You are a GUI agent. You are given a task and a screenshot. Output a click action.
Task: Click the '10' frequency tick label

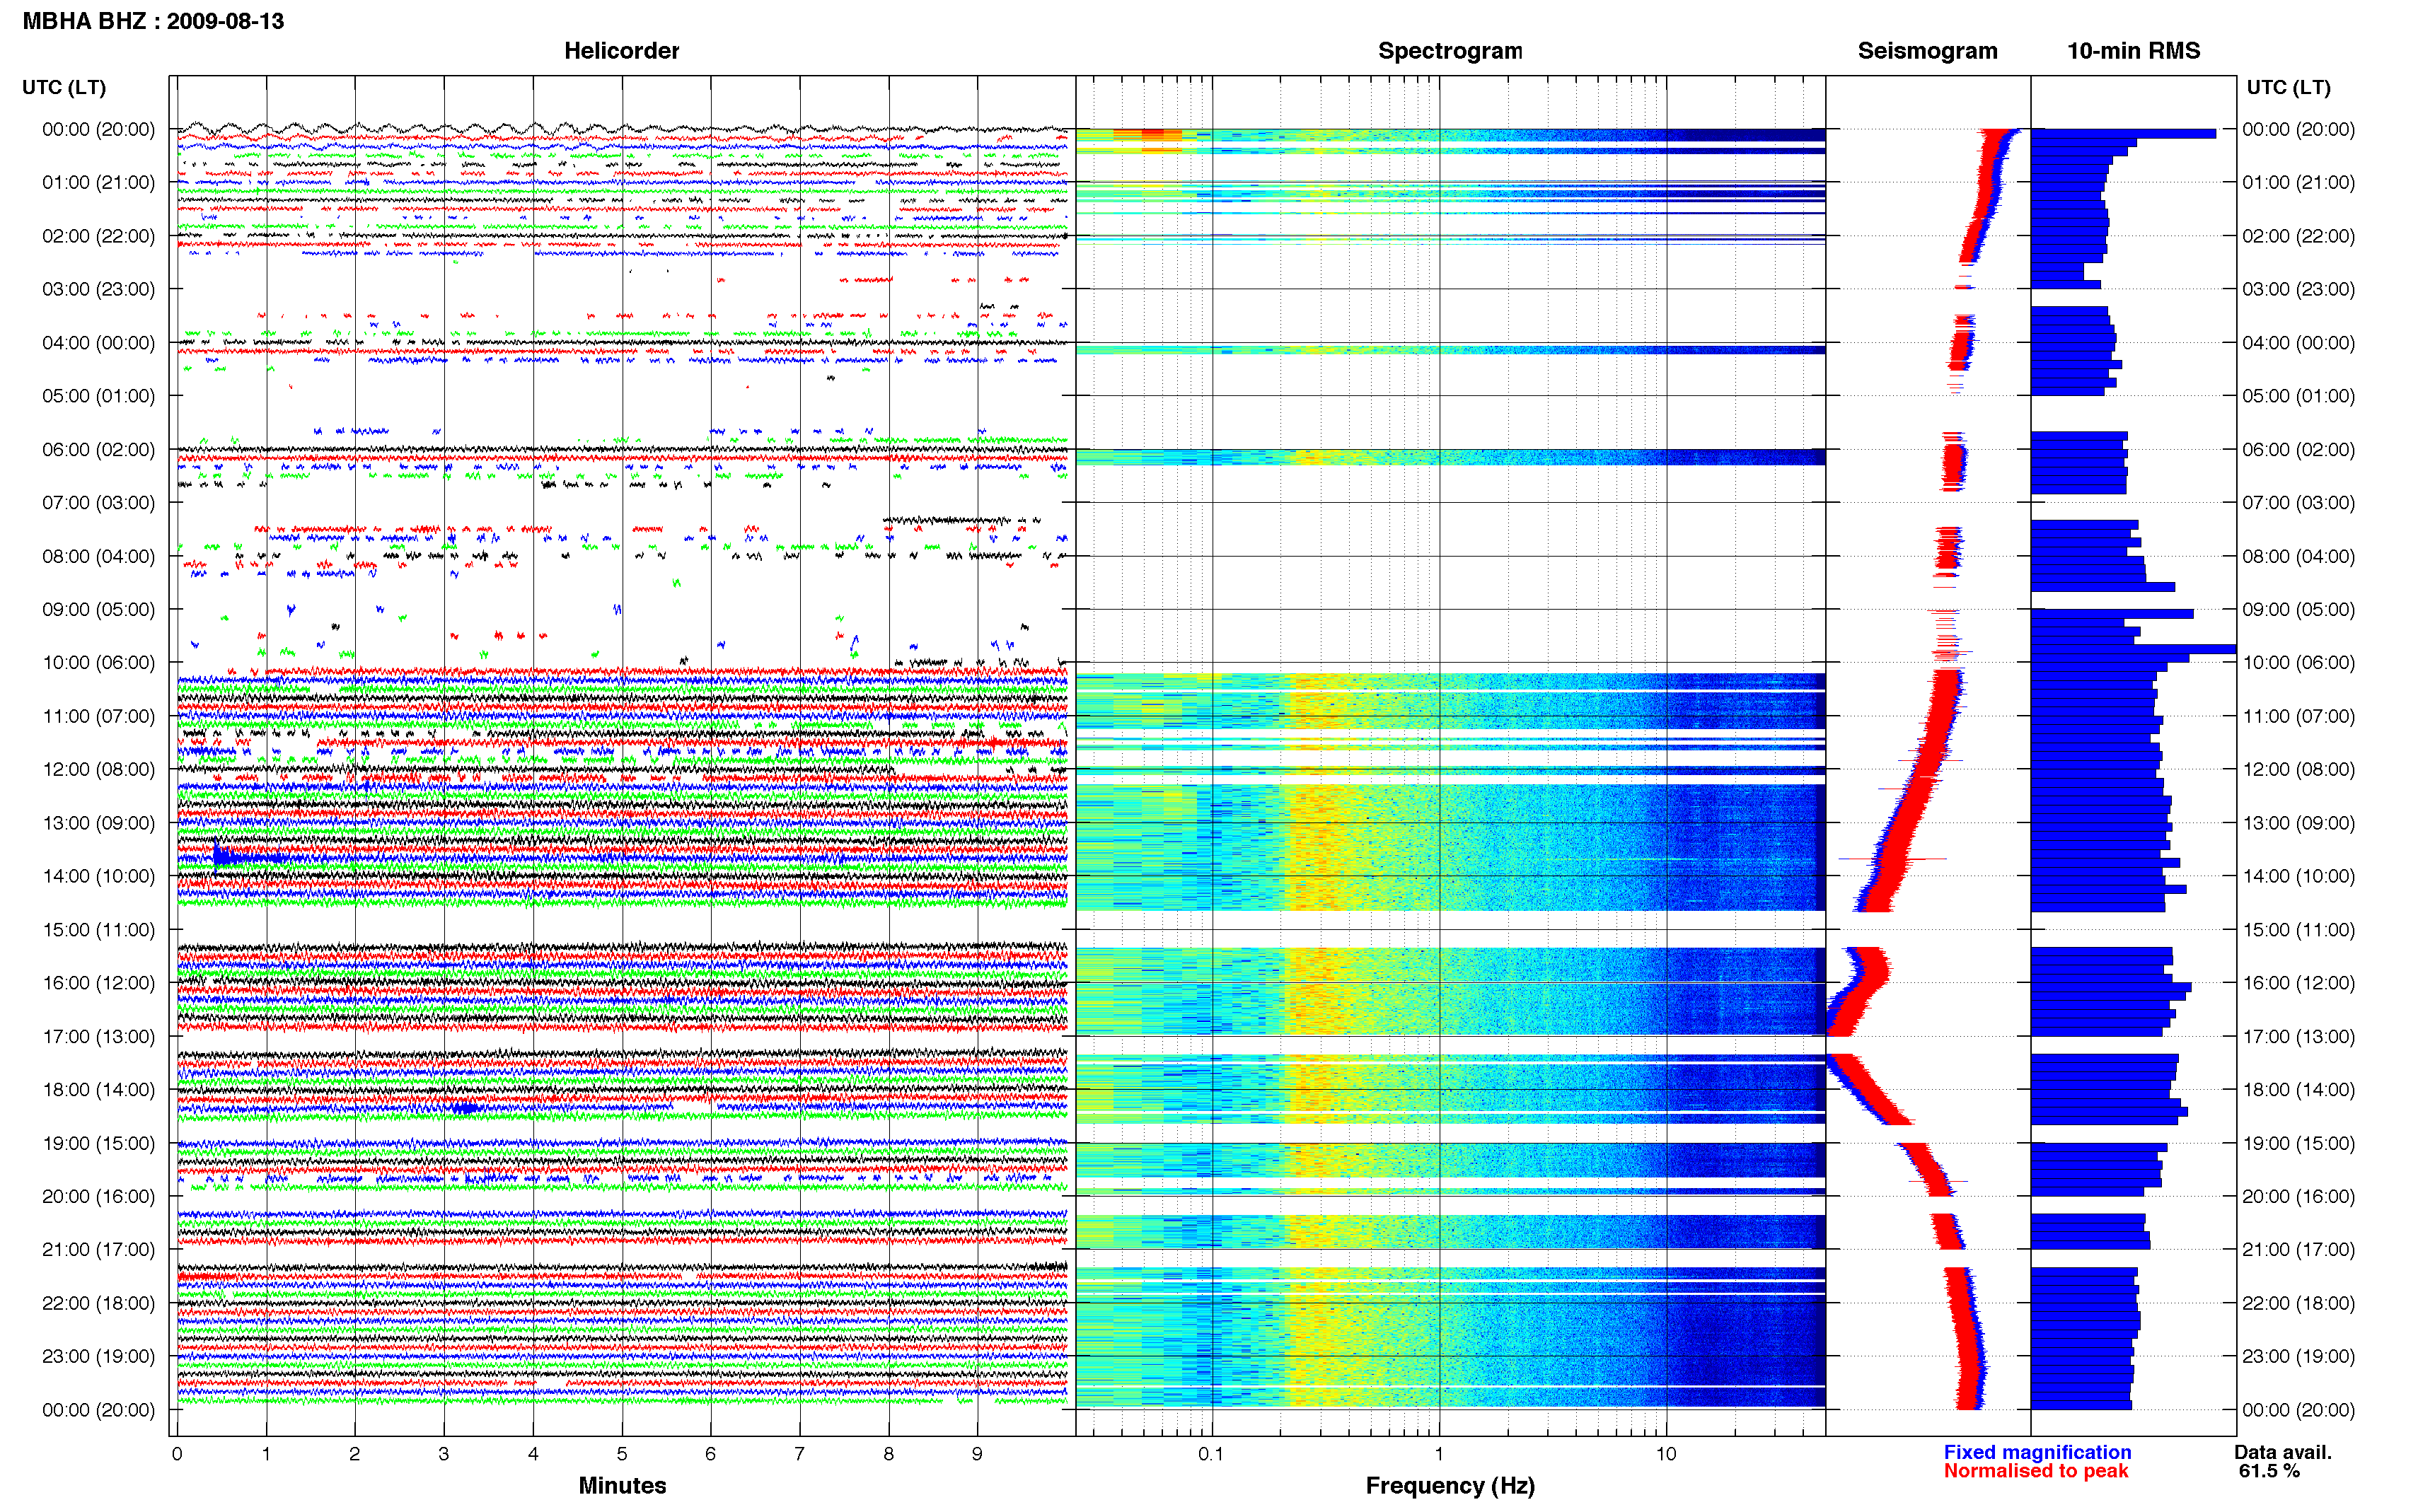[1666, 1454]
